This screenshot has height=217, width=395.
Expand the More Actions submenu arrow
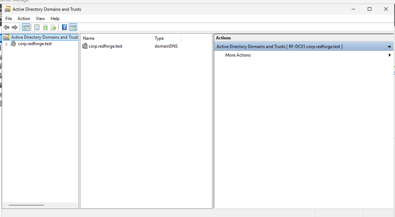390,55
